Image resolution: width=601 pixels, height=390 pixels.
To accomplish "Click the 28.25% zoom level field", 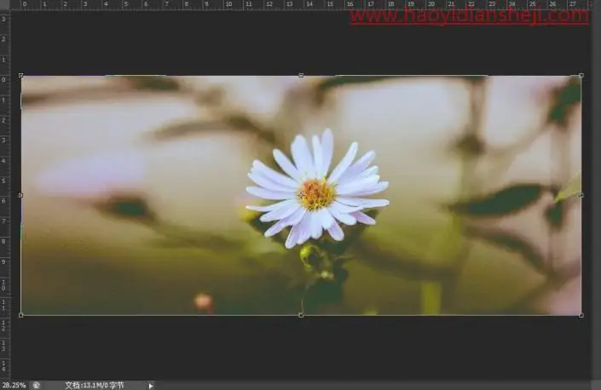I will pyautogui.click(x=14, y=385).
